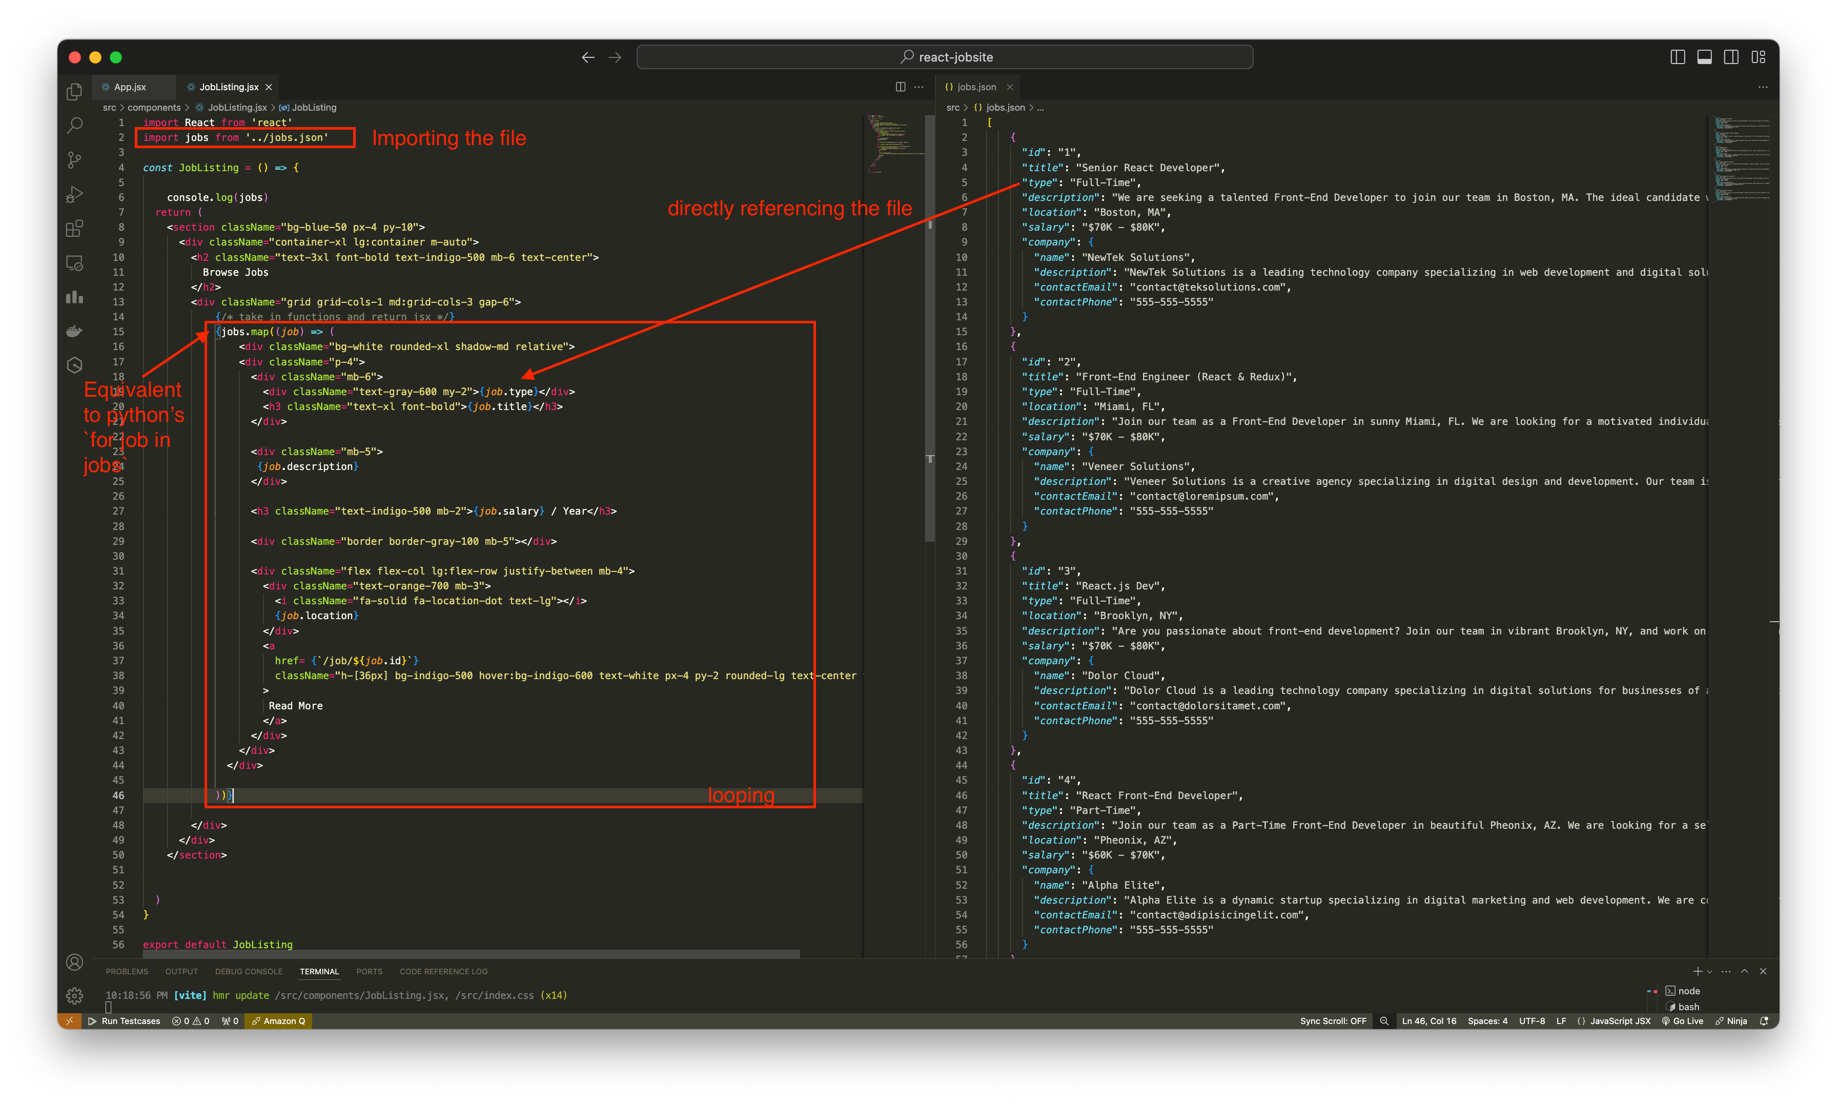Open the bar chart icon in activity bar

click(74, 297)
